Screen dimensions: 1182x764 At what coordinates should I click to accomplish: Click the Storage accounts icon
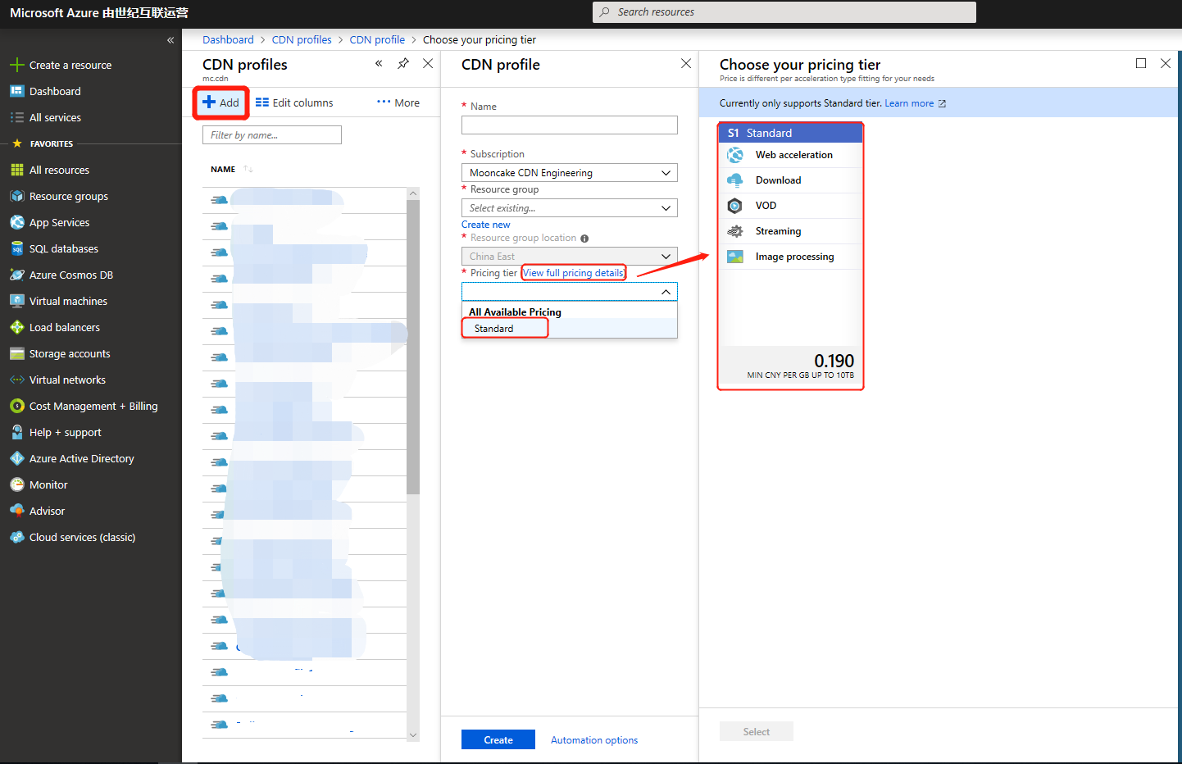pos(16,353)
